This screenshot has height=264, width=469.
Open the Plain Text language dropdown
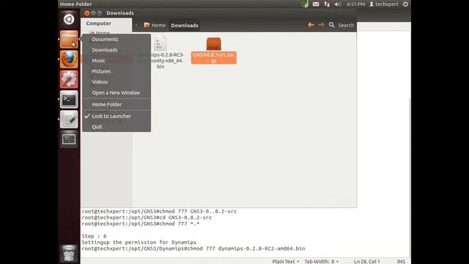(286, 261)
